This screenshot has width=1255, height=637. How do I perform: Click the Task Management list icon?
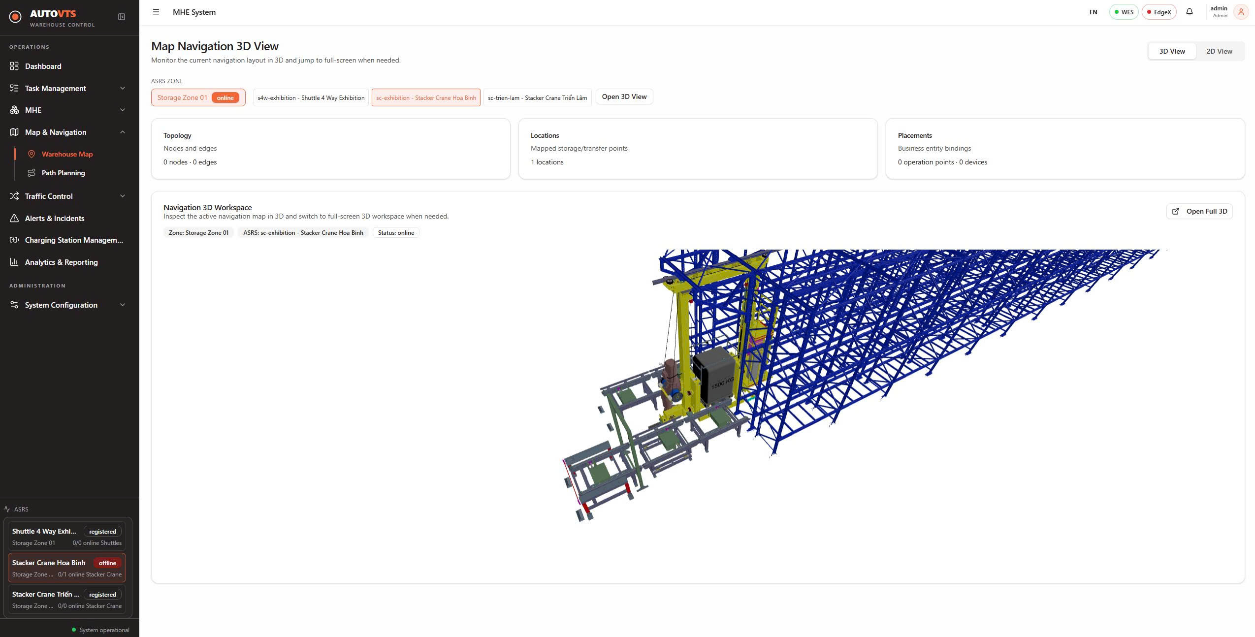pyautogui.click(x=14, y=88)
